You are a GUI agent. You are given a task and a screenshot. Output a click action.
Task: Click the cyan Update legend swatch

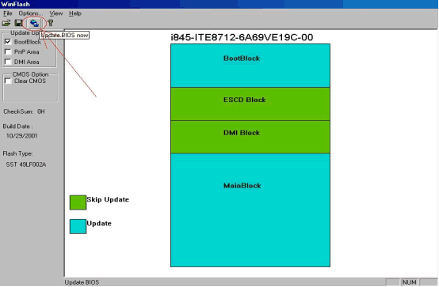tap(78, 226)
